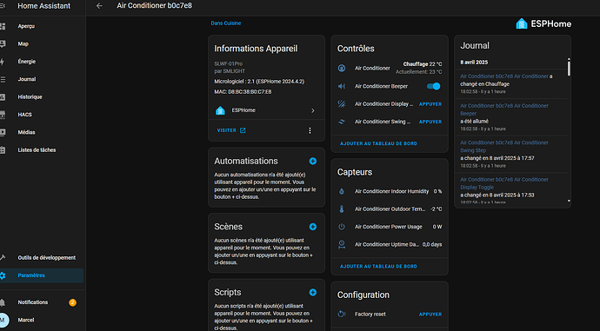Add a new scene with plus icon

coord(313,227)
